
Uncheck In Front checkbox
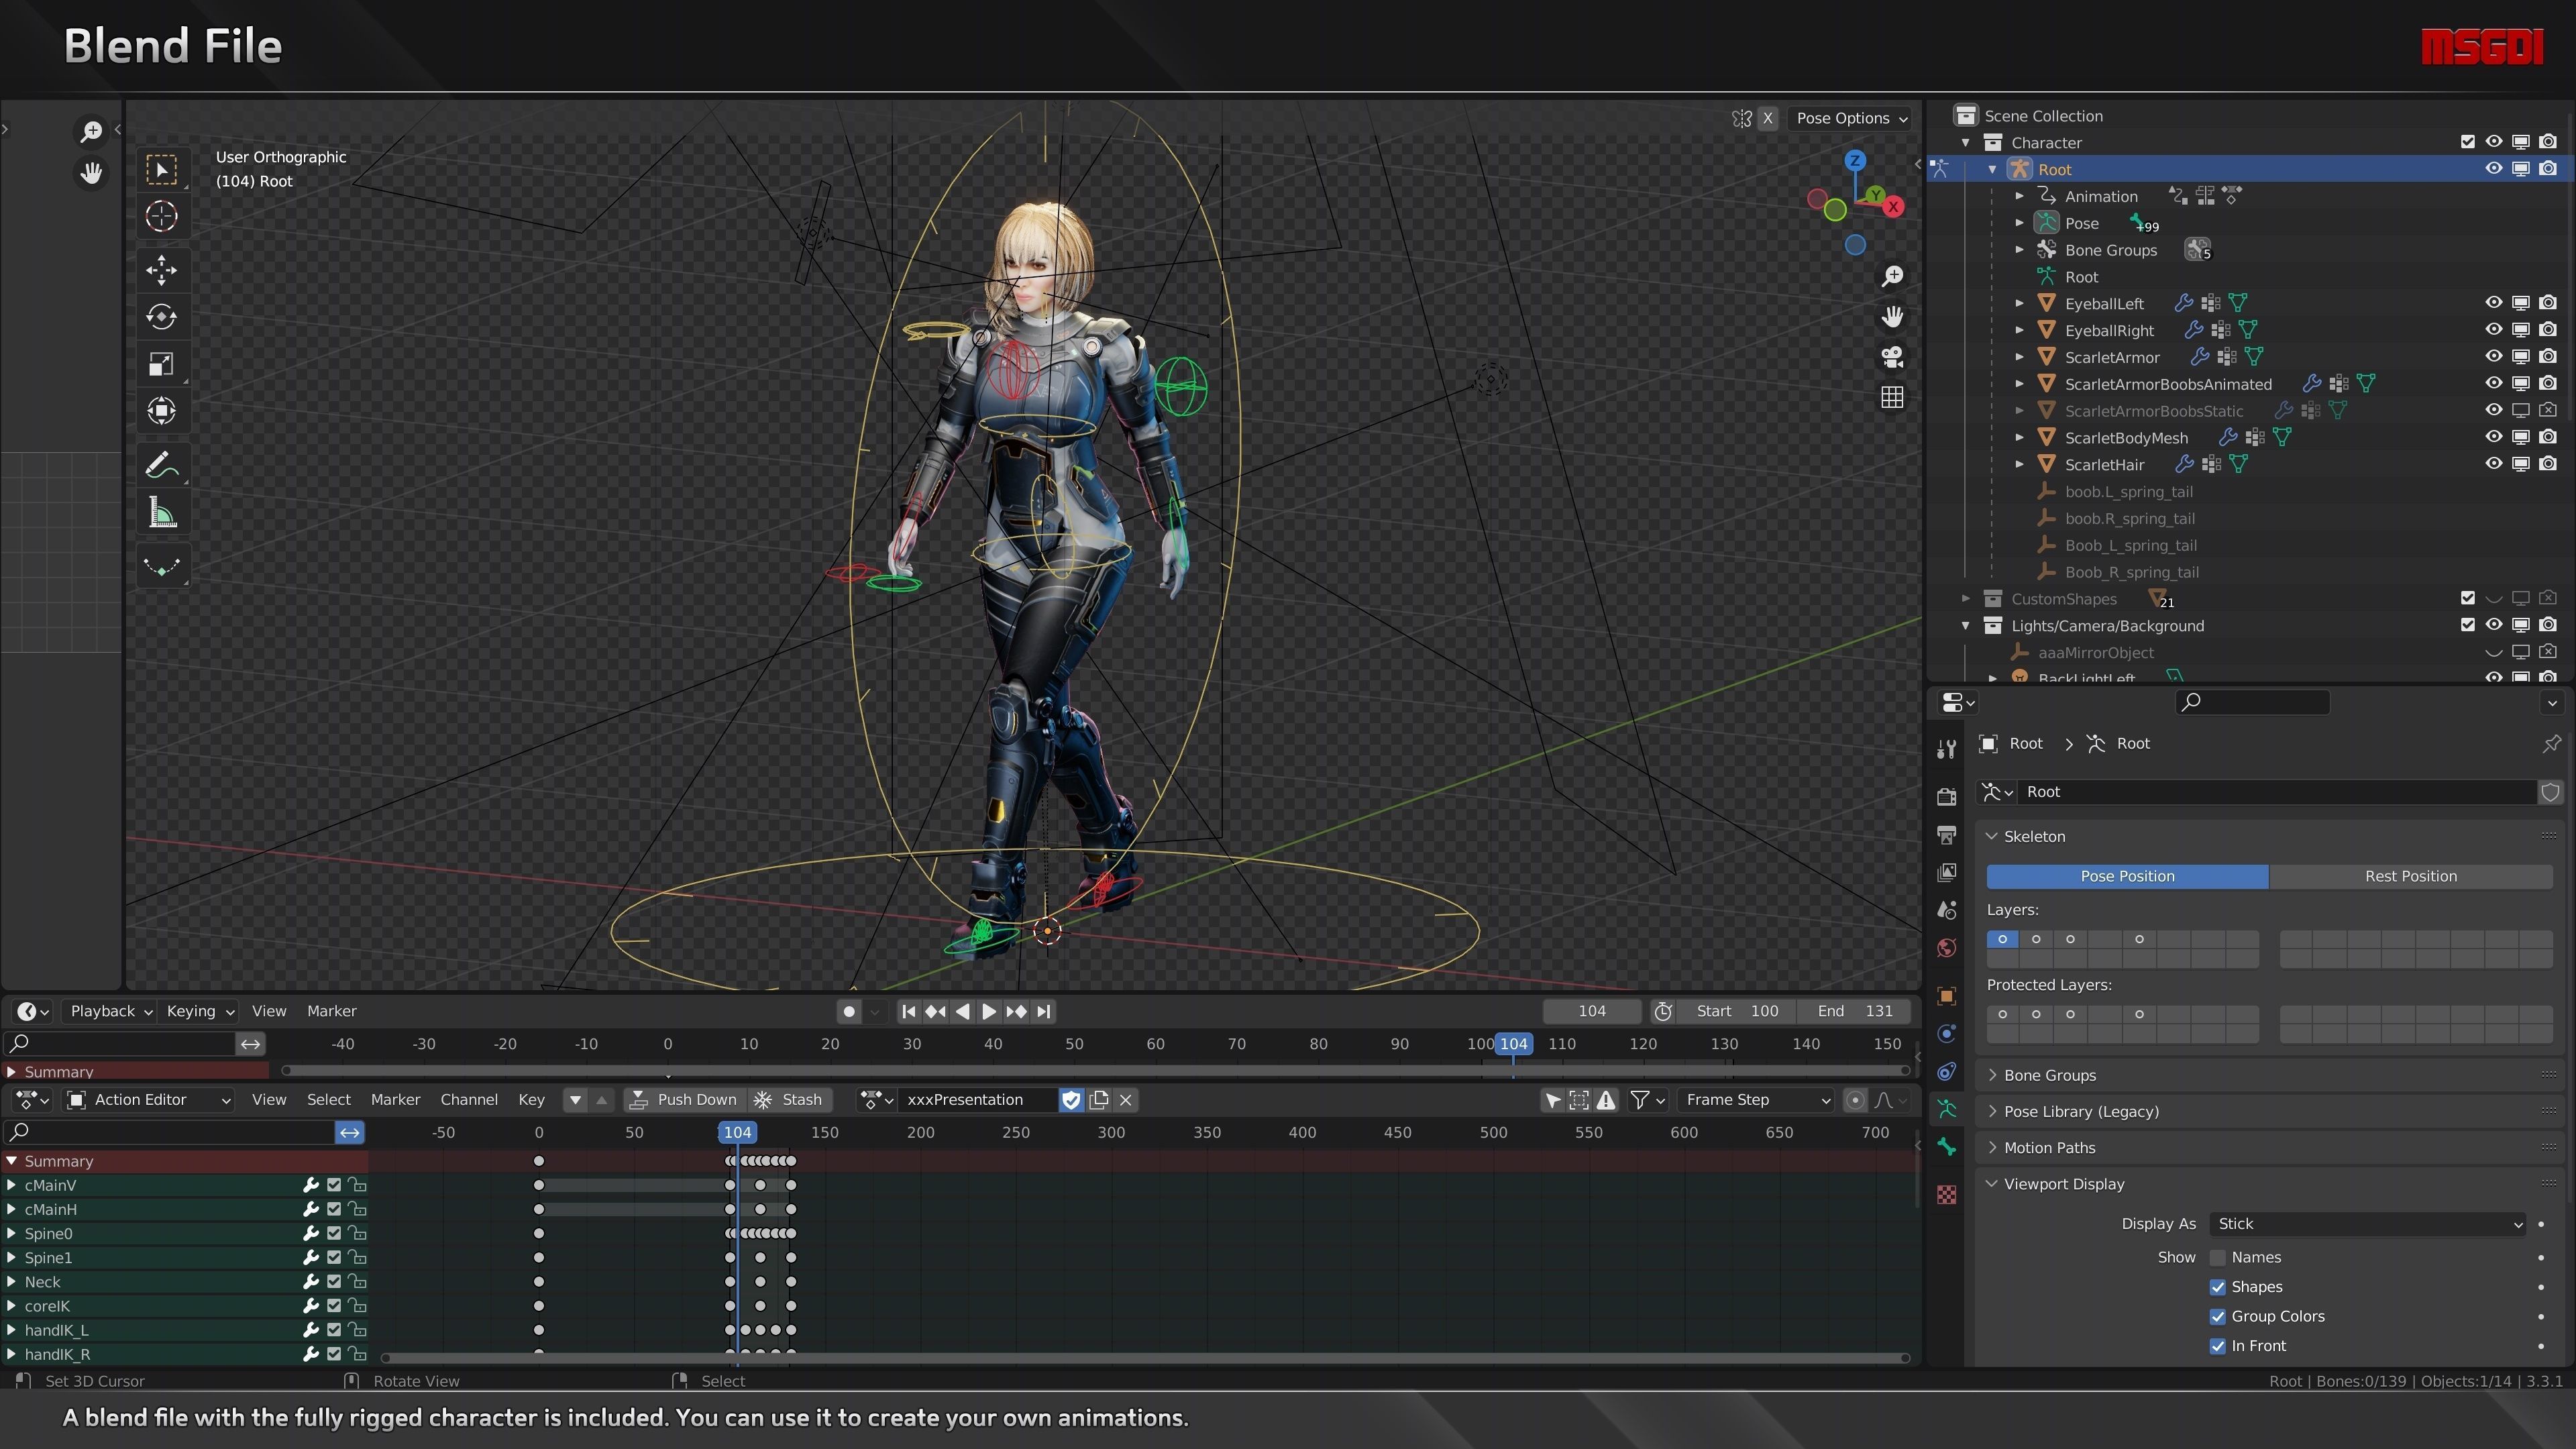click(2217, 1346)
